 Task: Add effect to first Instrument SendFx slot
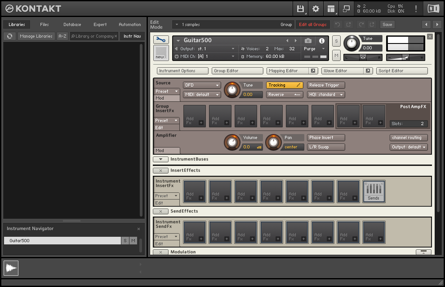[195, 232]
